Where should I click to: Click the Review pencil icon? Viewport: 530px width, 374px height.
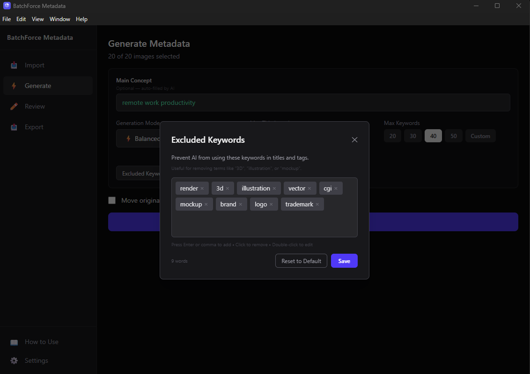click(x=14, y=106)
